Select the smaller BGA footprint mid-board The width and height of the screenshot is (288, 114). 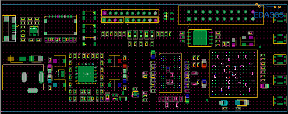(x=170, y=73)
